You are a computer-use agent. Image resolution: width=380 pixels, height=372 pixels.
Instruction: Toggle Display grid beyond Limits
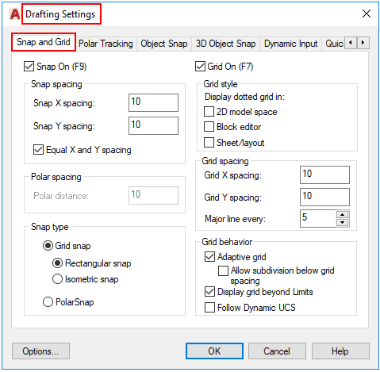[x=209, y=292]
